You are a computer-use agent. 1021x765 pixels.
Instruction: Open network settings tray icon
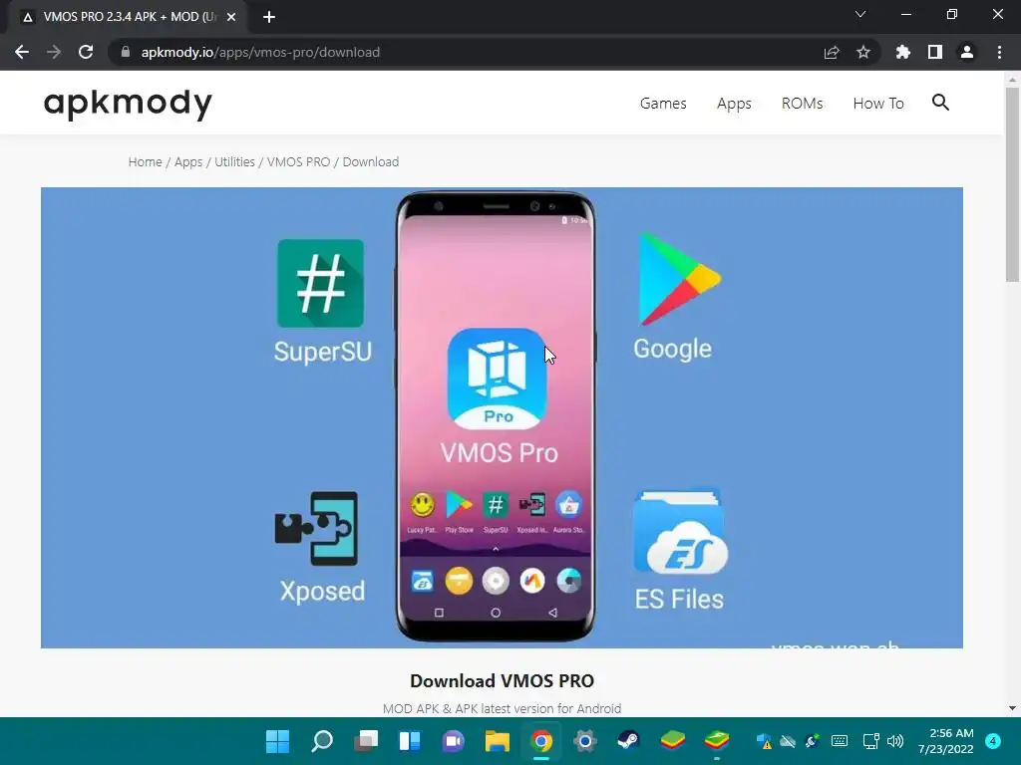pos(870,741)
